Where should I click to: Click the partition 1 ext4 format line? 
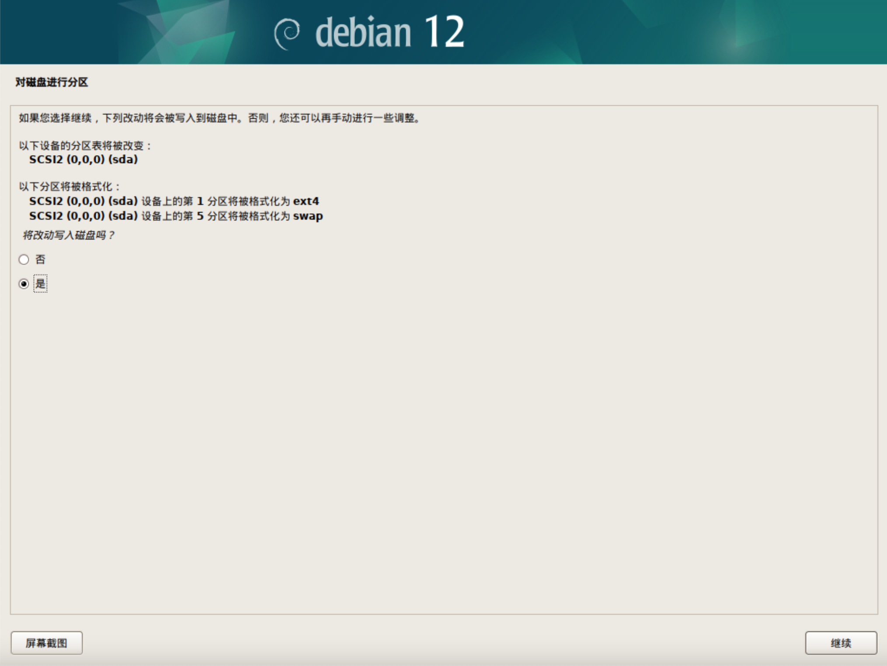pyautogui.click(x=174, y=201)
